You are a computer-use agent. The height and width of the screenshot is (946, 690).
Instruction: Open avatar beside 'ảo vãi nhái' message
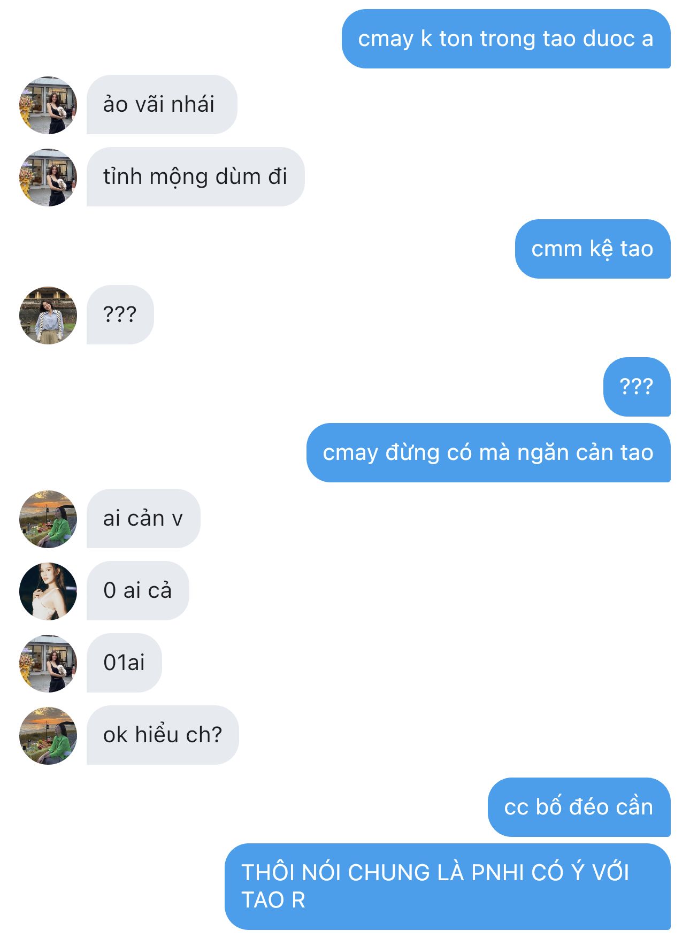click(x=48, y=105)
